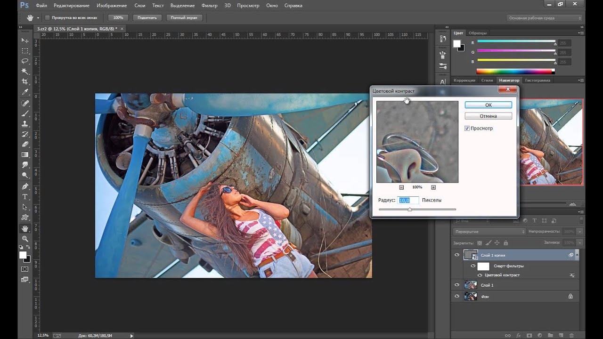Confirm the dialog with OK
Viewport: 603px width, 339px height.
[x=488, y=105]
